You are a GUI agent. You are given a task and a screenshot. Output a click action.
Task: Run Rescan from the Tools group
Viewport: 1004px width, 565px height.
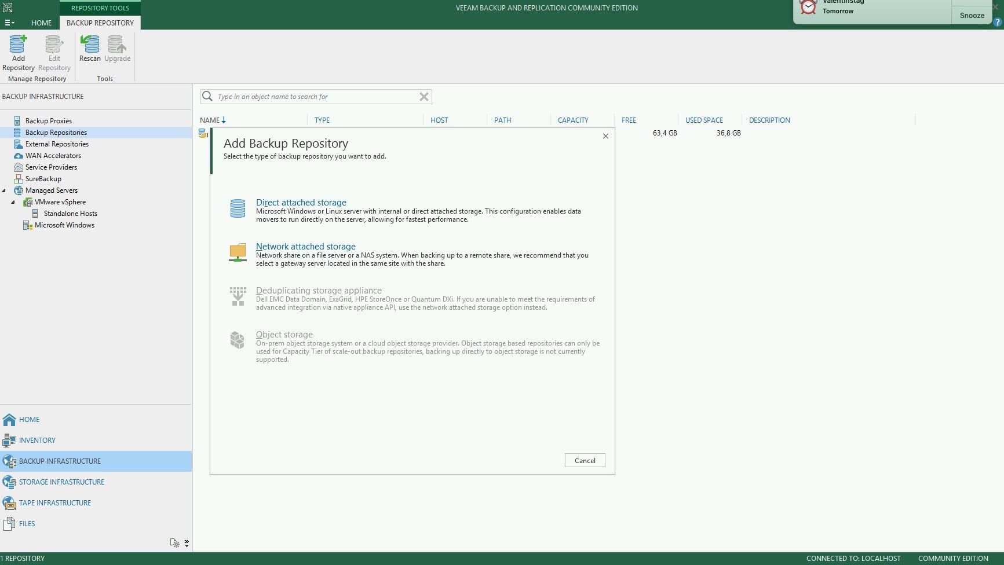pos(90,49)
